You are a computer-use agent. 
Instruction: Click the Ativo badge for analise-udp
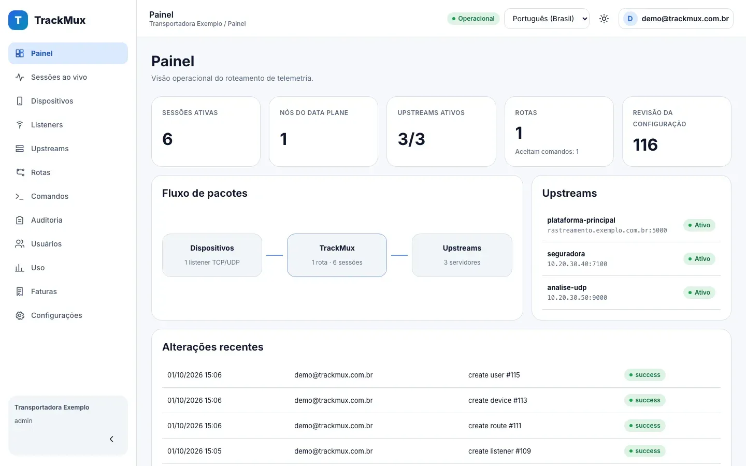tap(699, 293)
